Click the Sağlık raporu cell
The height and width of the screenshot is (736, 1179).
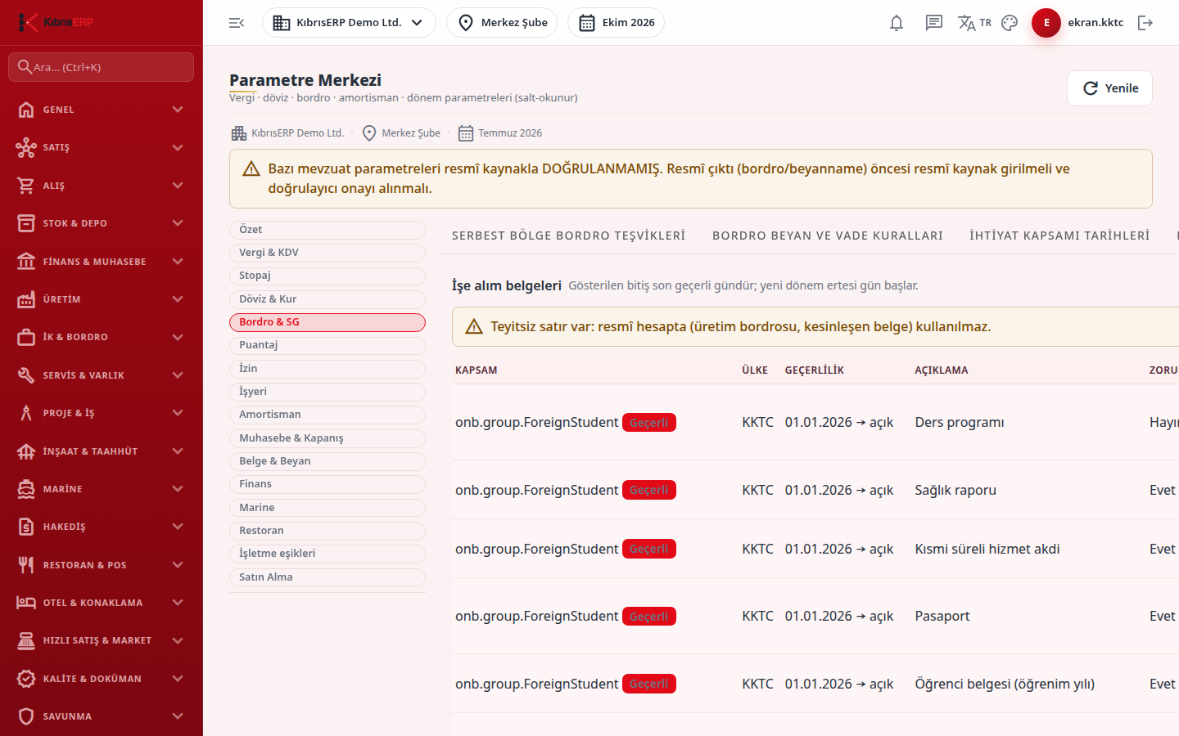coord(955,491)
